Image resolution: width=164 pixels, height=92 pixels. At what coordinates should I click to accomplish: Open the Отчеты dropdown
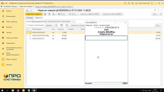tap(73, 14)
